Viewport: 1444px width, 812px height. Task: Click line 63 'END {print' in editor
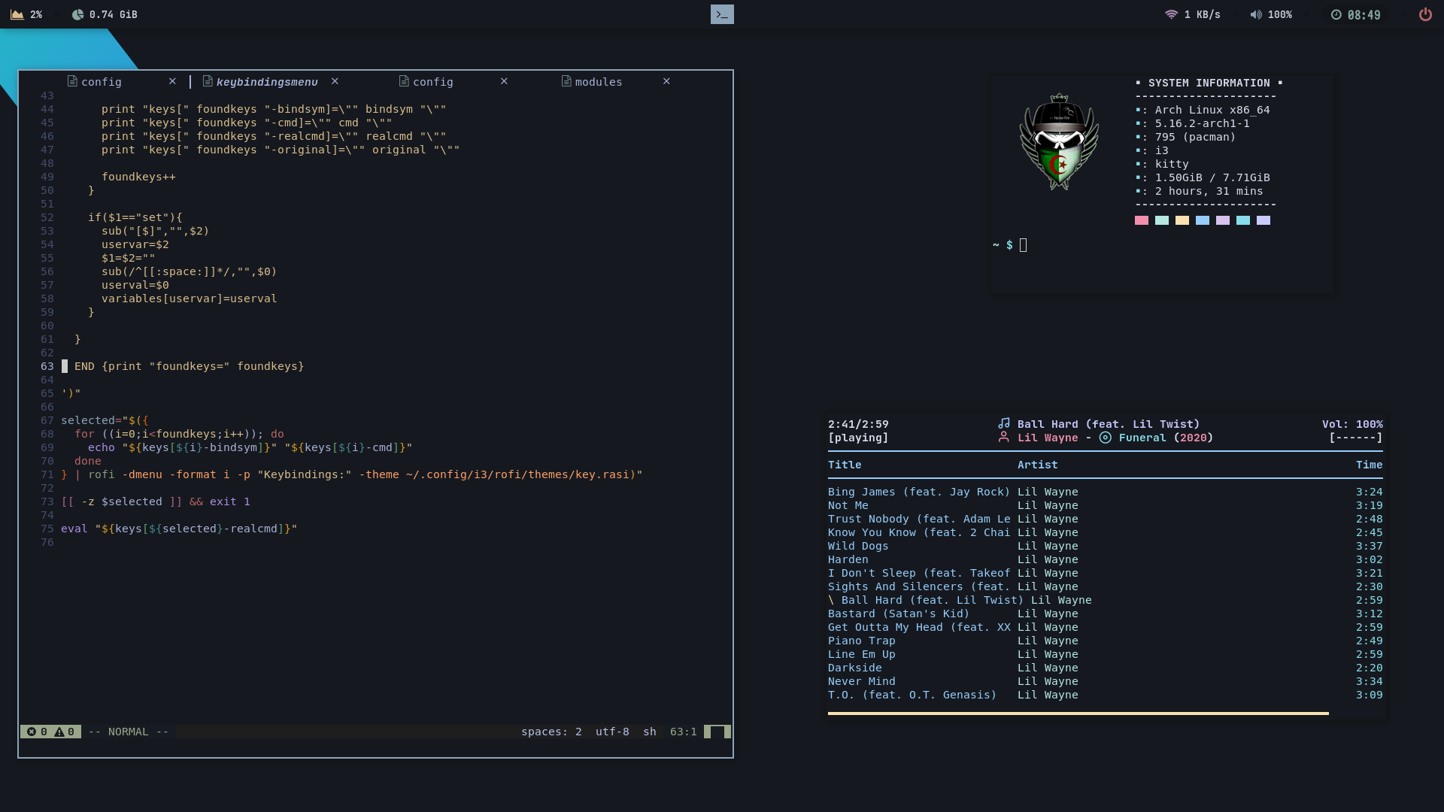(x=189, y=366)
